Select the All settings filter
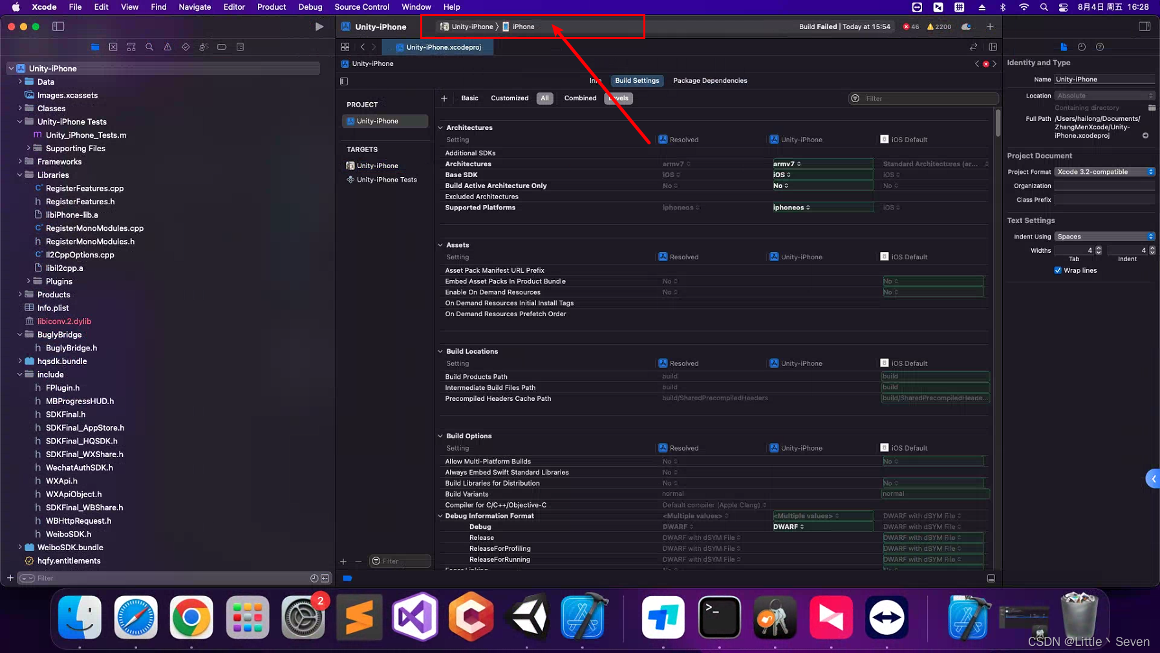This screenshot has height=653, width=1160. (x=544, y=98)
